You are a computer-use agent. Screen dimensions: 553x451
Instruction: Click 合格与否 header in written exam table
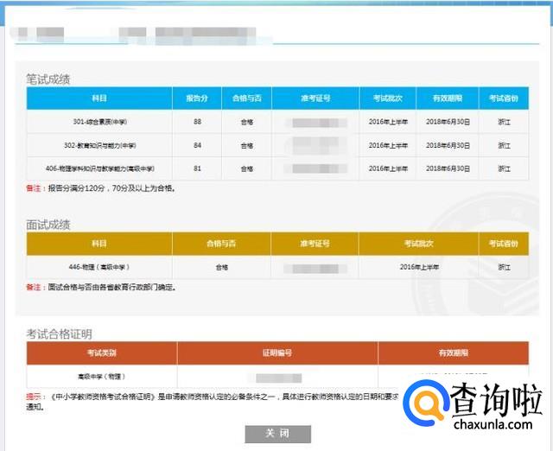246,98
